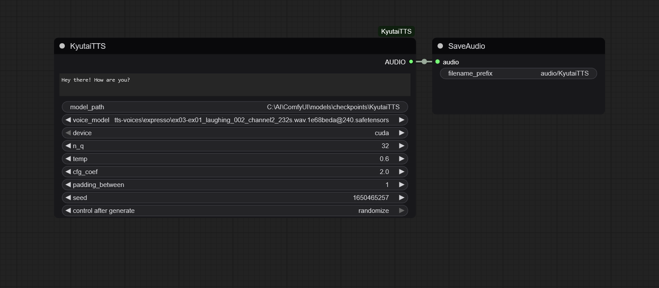
Task: Select the next voice_model with the right arrow
Action: 401,120
